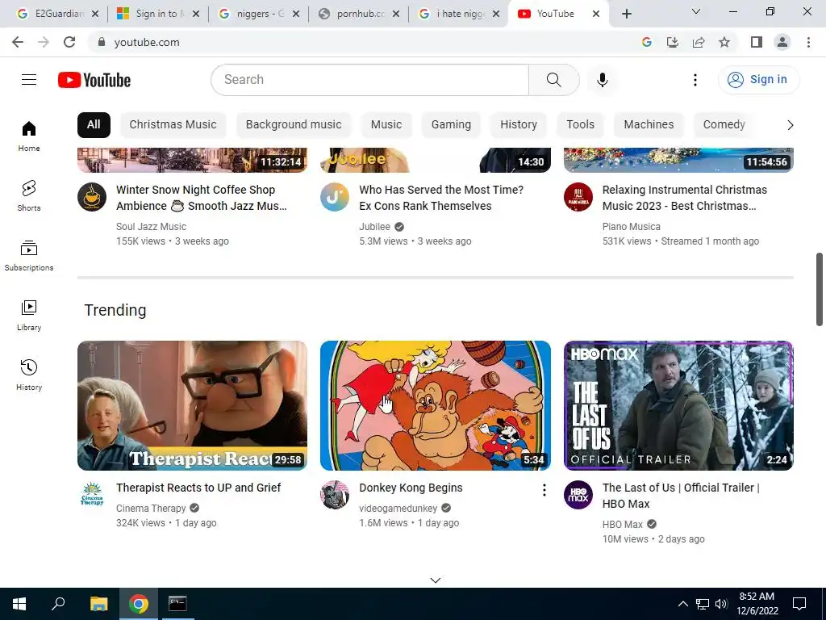
Task: Click the Sign in button
Action: coord(758,80)
